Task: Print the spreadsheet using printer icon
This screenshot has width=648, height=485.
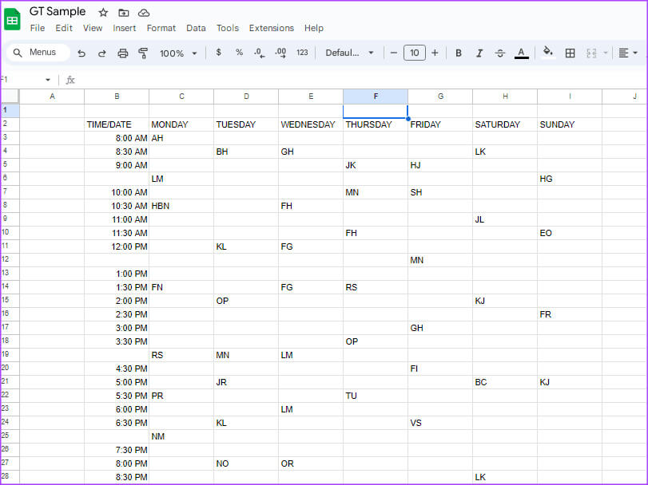Action: pyautogui.click(x=122, y=53)
